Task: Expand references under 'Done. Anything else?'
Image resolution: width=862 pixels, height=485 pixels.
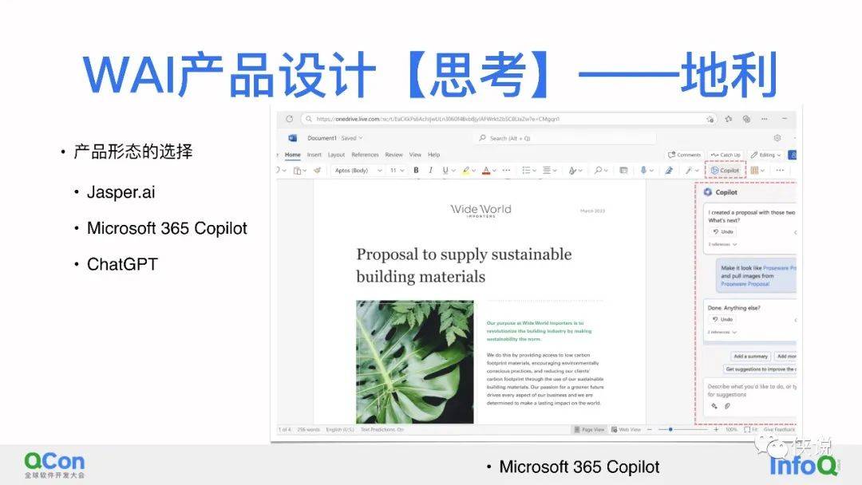Action: [x=722, y=333]
